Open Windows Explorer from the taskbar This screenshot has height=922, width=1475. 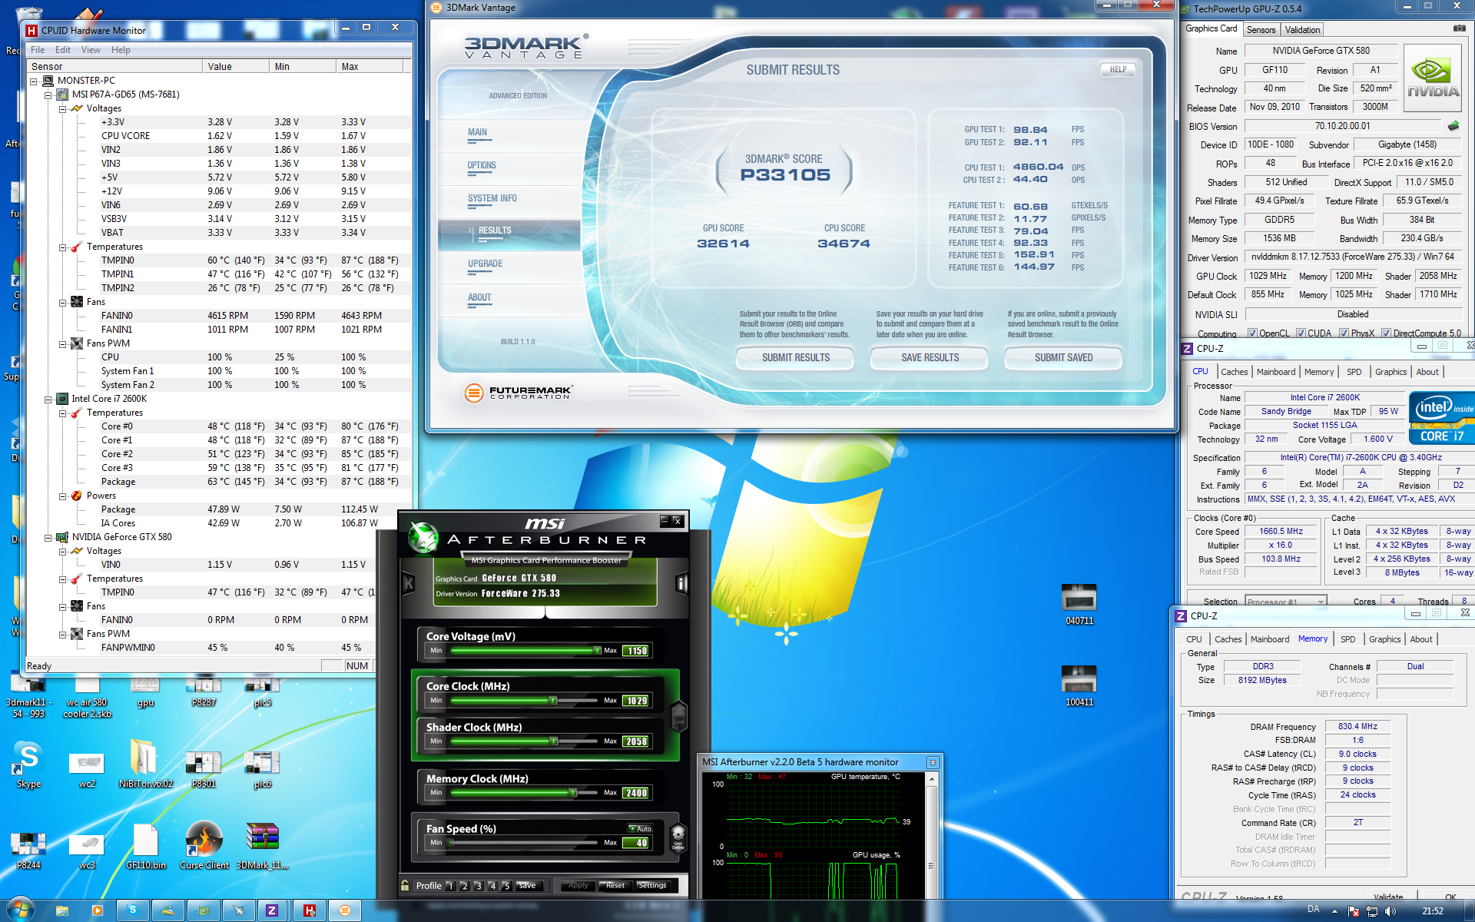pyautogui.click(x=62, y=910)
